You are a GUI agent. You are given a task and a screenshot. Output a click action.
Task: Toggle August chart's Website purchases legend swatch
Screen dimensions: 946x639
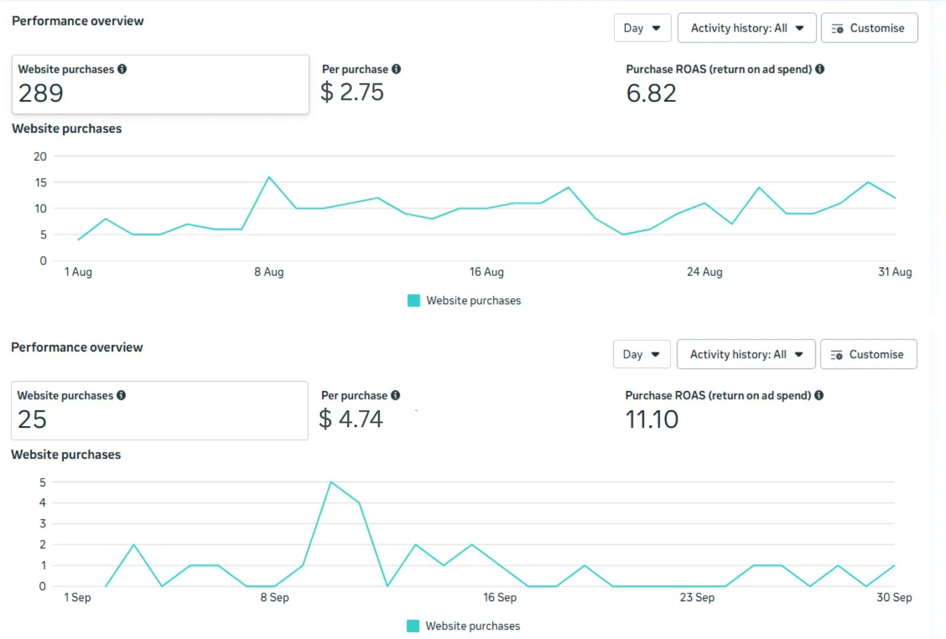414,301
